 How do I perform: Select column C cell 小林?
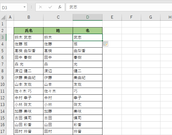pyautogui.click(x=58, y=105)
